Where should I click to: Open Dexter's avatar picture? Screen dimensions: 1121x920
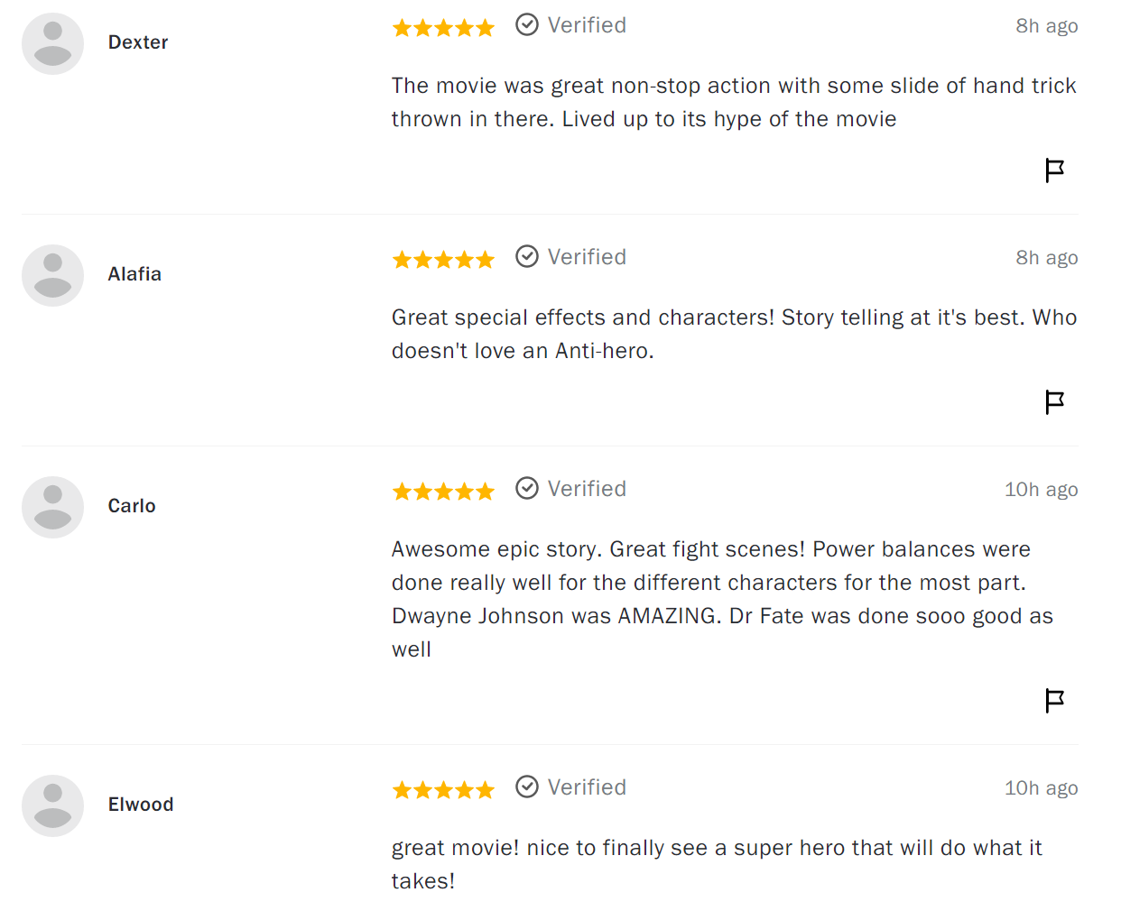[52, 43]
